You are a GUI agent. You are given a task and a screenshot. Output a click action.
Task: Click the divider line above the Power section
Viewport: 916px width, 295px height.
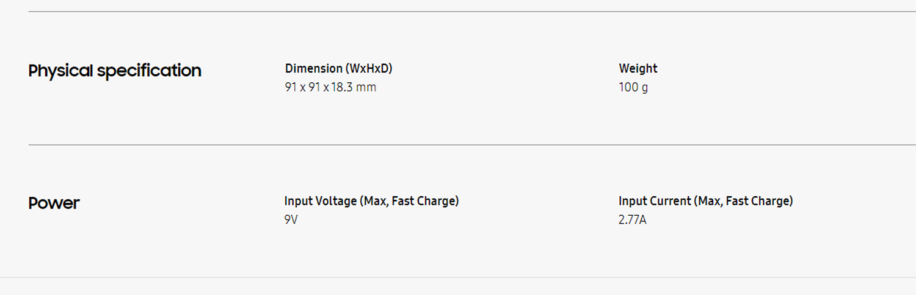pos(472,144)
